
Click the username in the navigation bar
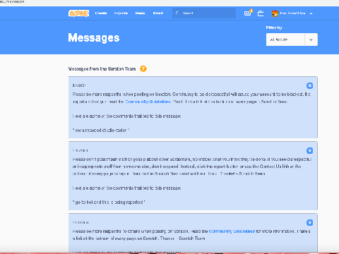coord(292,13)
